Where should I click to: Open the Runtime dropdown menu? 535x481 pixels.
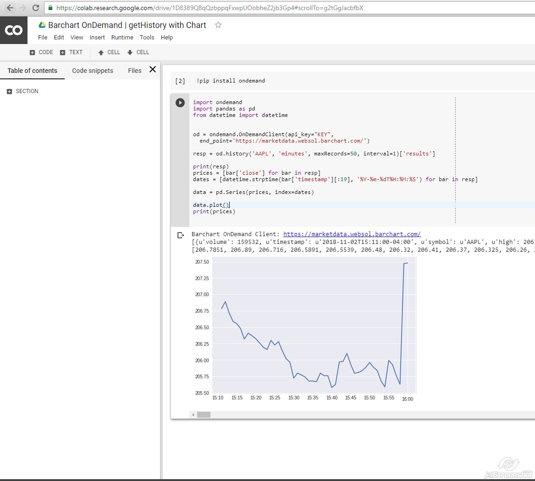(x=122, y=37)
